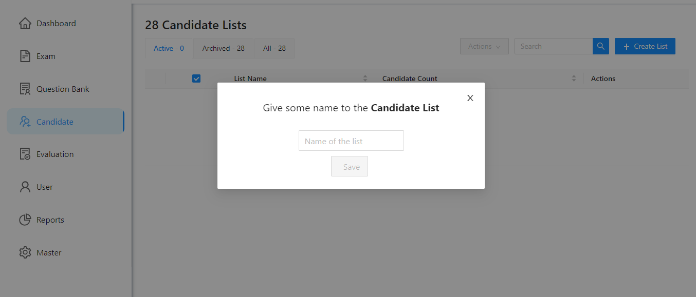Open the Master gear icon
The width and height of the screenshot is (696, 297).
[x=25, y=252]
